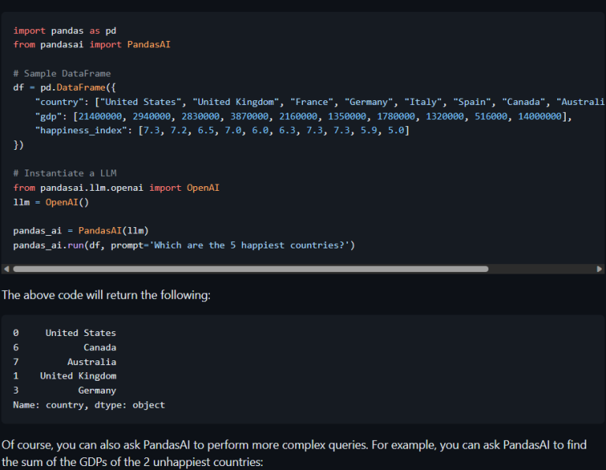This screenshot has width=606, height=470.
Task: Click PandasAI(llm) in the pandas_ai assignment
Action: click(114, 231)
